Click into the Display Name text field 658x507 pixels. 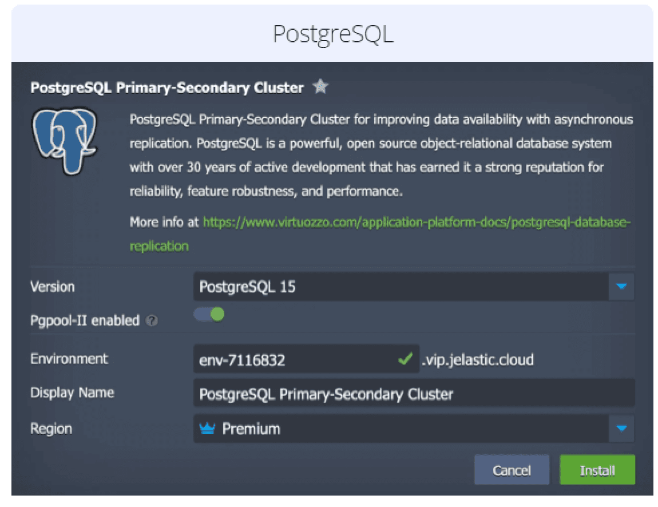coord(414,394)
